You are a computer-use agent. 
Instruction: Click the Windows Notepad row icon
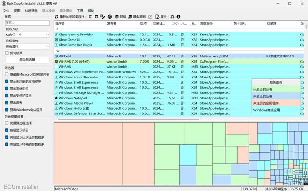[56, 98]
